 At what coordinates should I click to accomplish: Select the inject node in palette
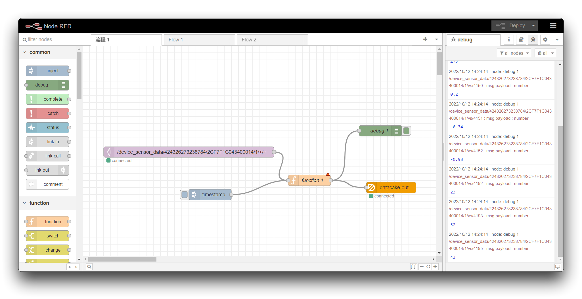pyautogui.click(x=47, y=71)
